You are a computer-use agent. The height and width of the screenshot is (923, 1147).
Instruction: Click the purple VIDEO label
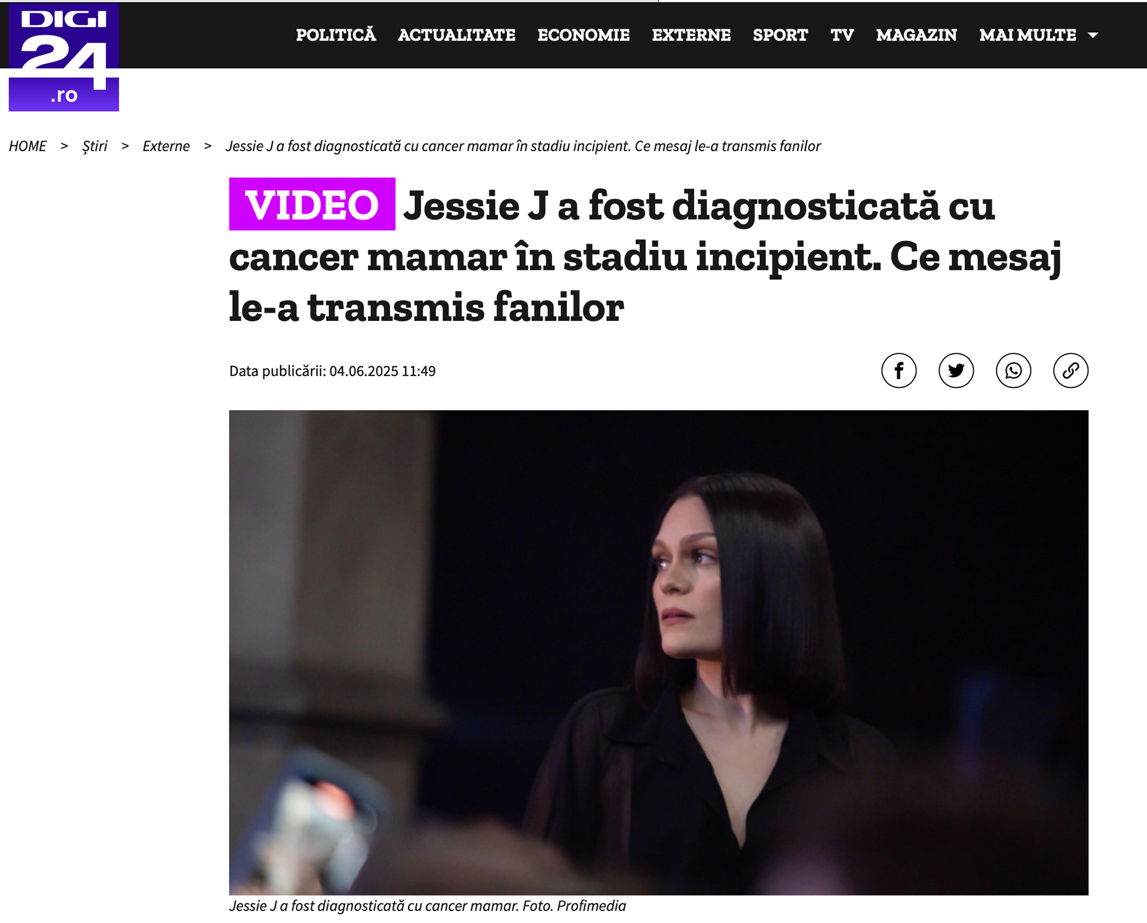[x=312, y=204]
